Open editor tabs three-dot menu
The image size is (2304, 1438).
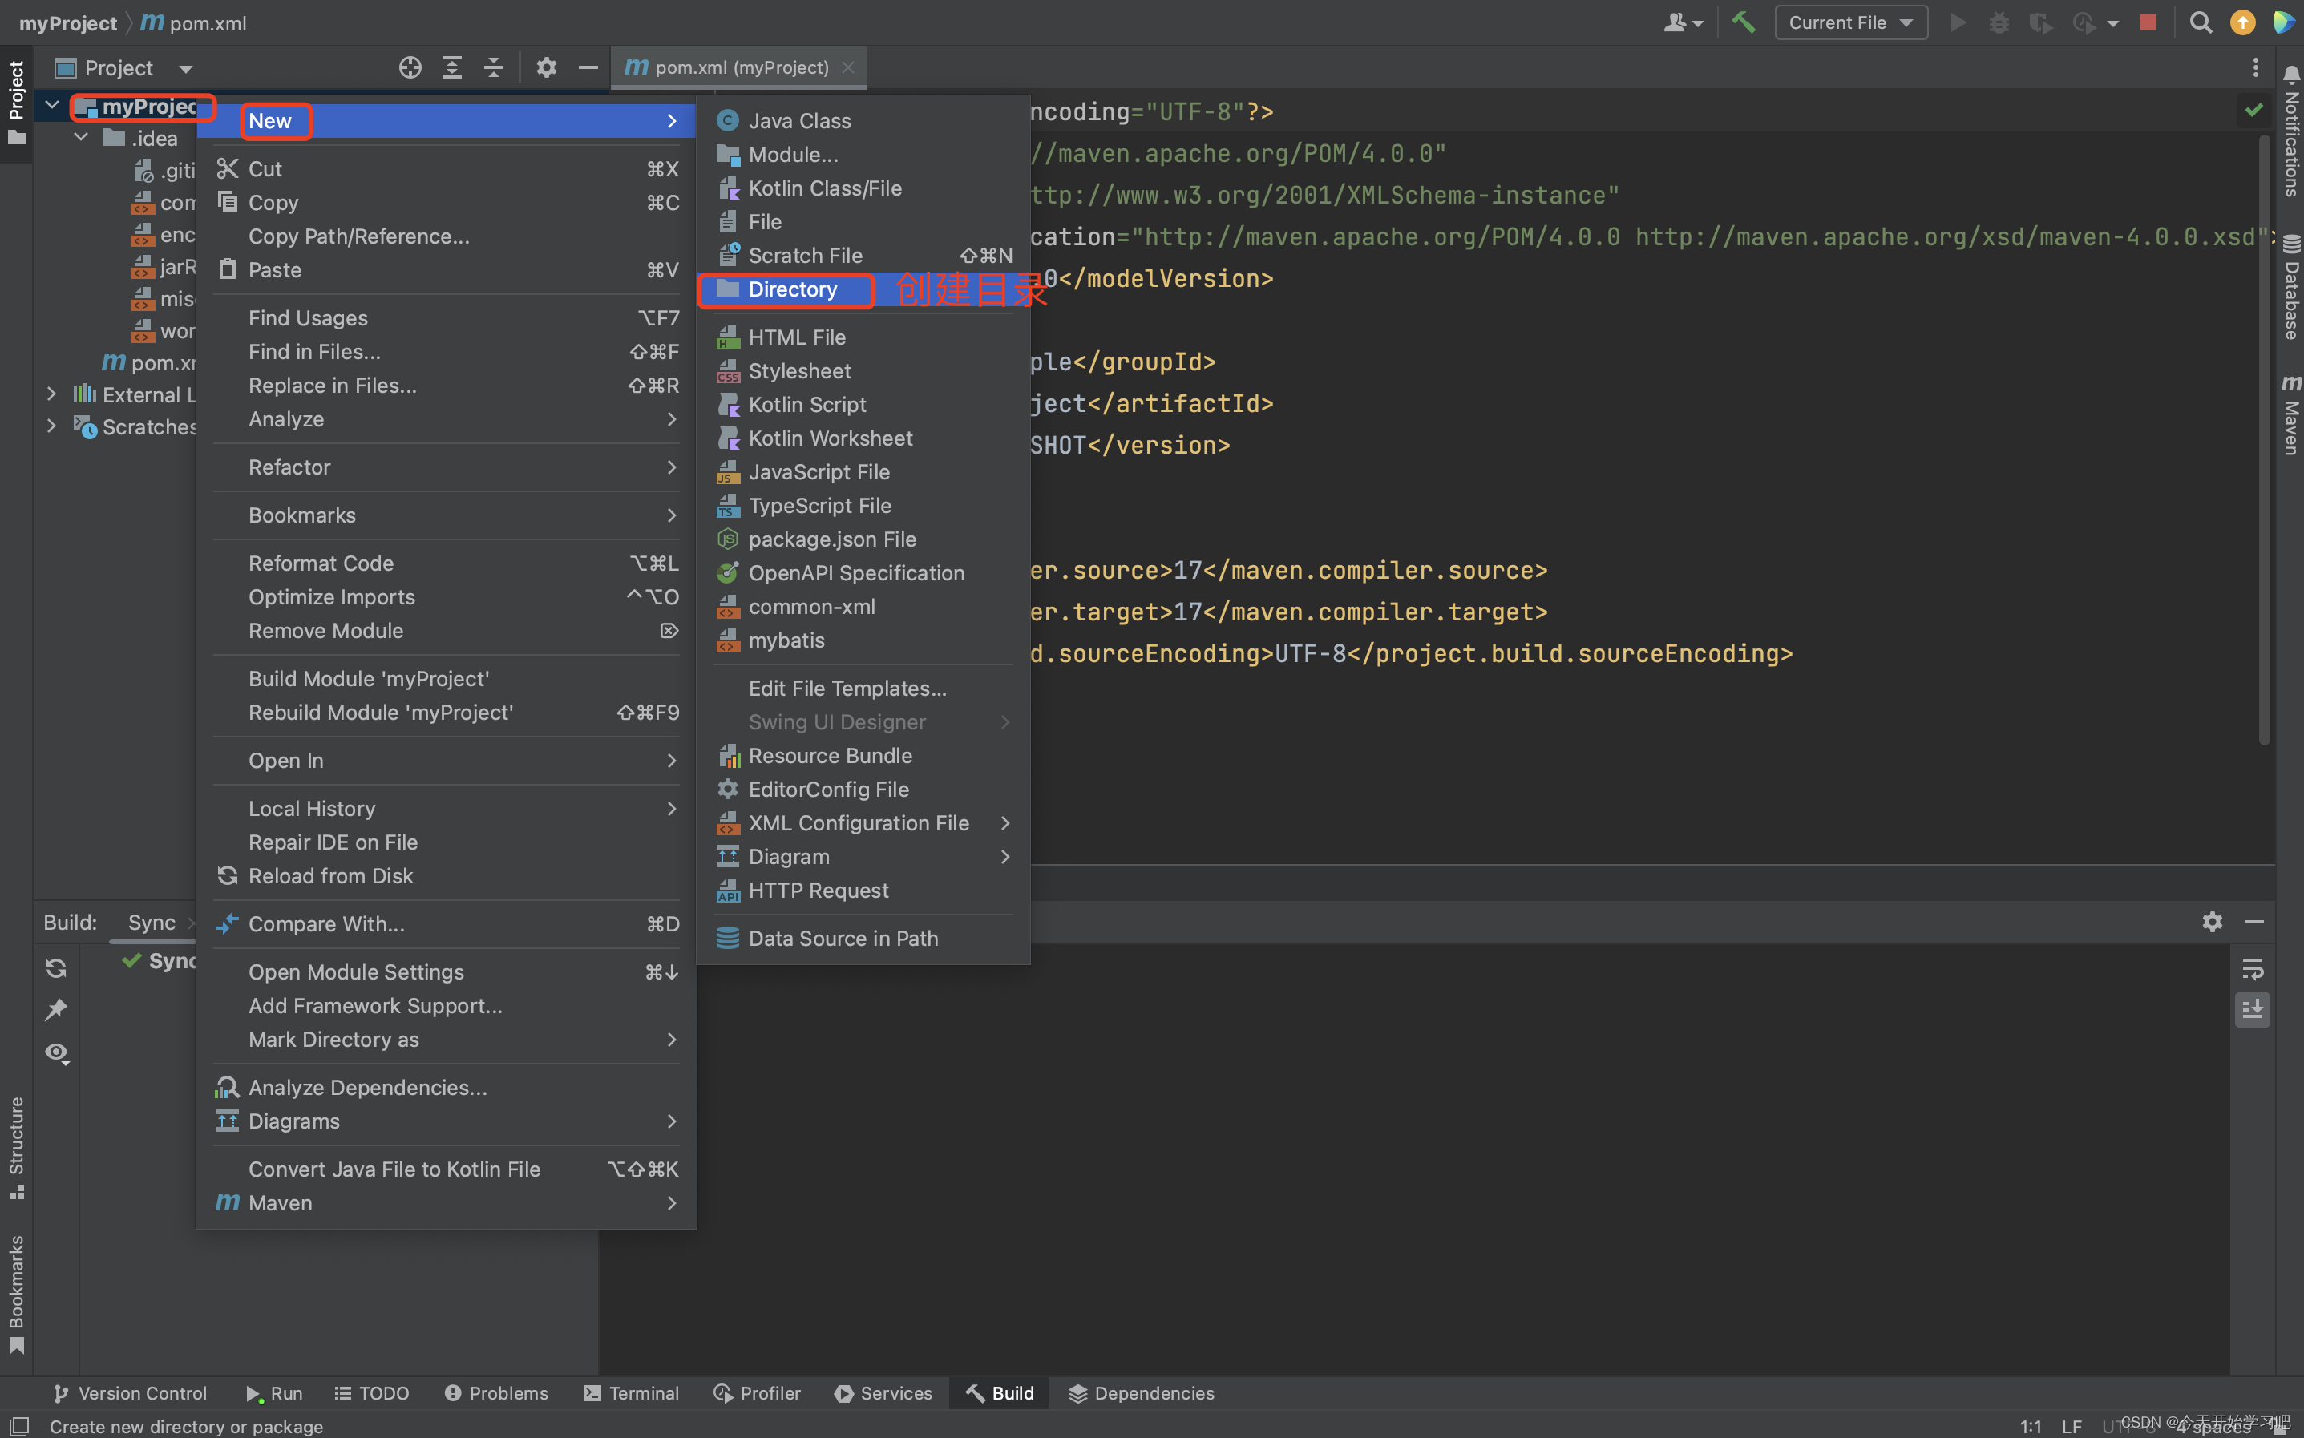pos(2254,67)
